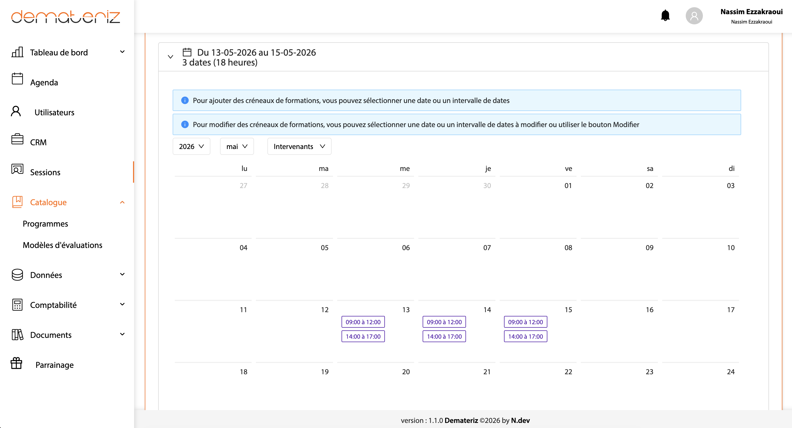Select calendar date 04
Screen dimensions: 792x428
pos(243,248)
